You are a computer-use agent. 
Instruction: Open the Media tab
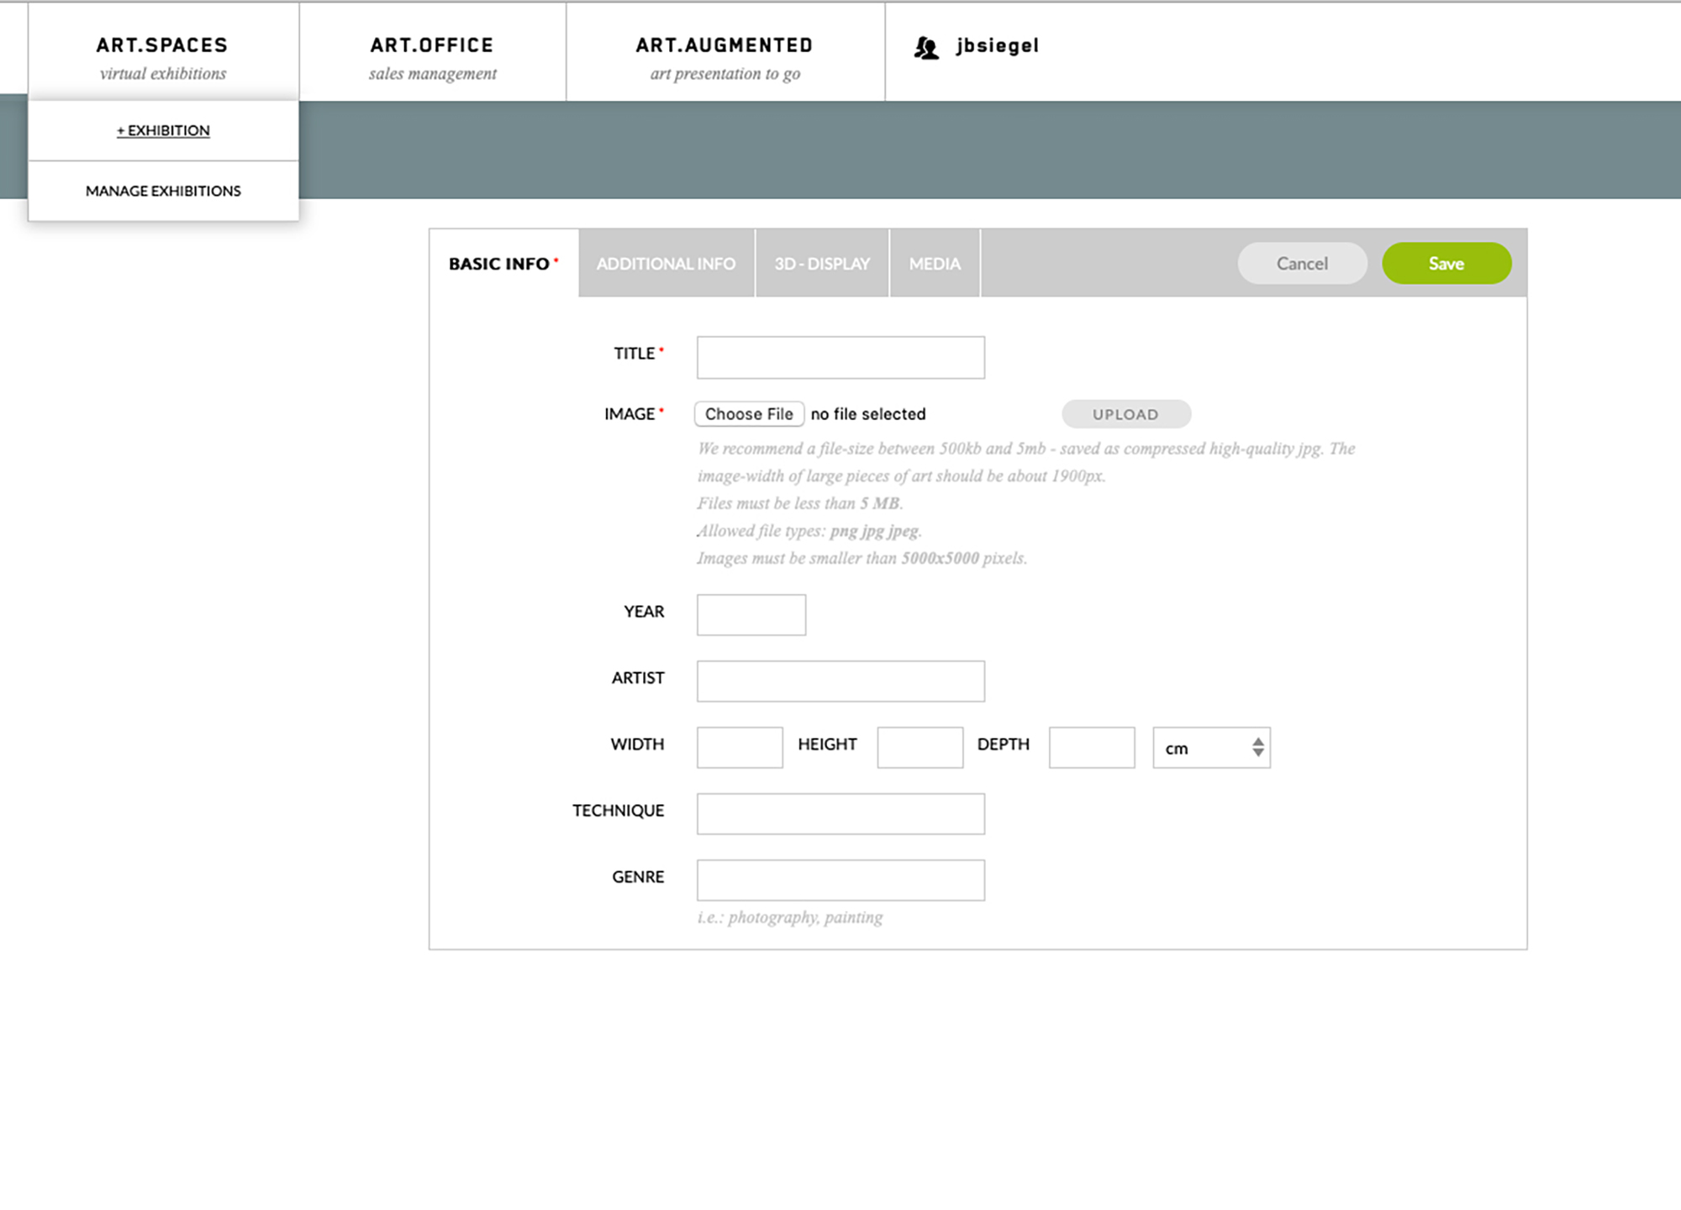[935, 264]
